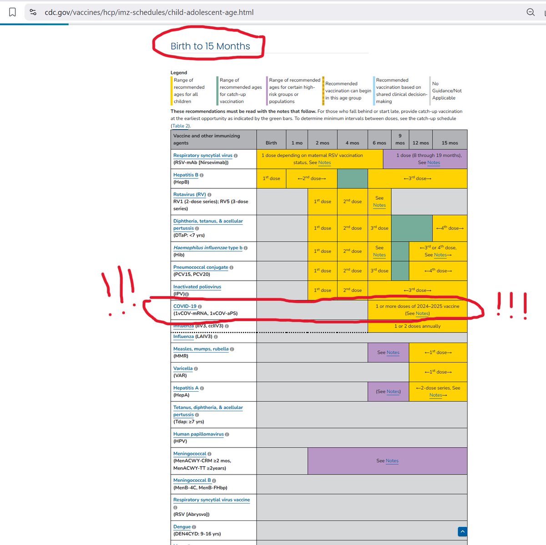This screenshot has height=545, width=546.
Task: Open the Rotavirus (RV) link
Action: [x=190, y=195]
